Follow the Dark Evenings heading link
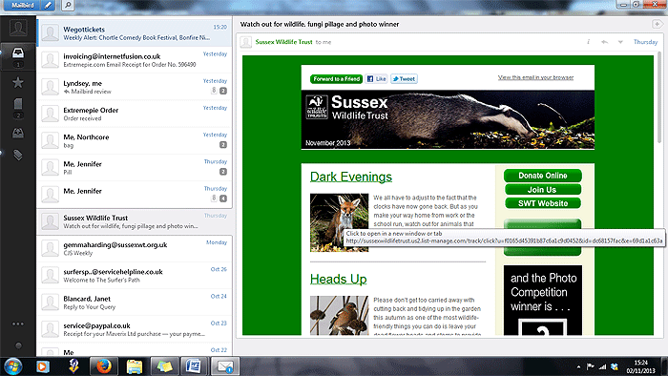Screen dimensions: 668x376 [x=350, y=177]
